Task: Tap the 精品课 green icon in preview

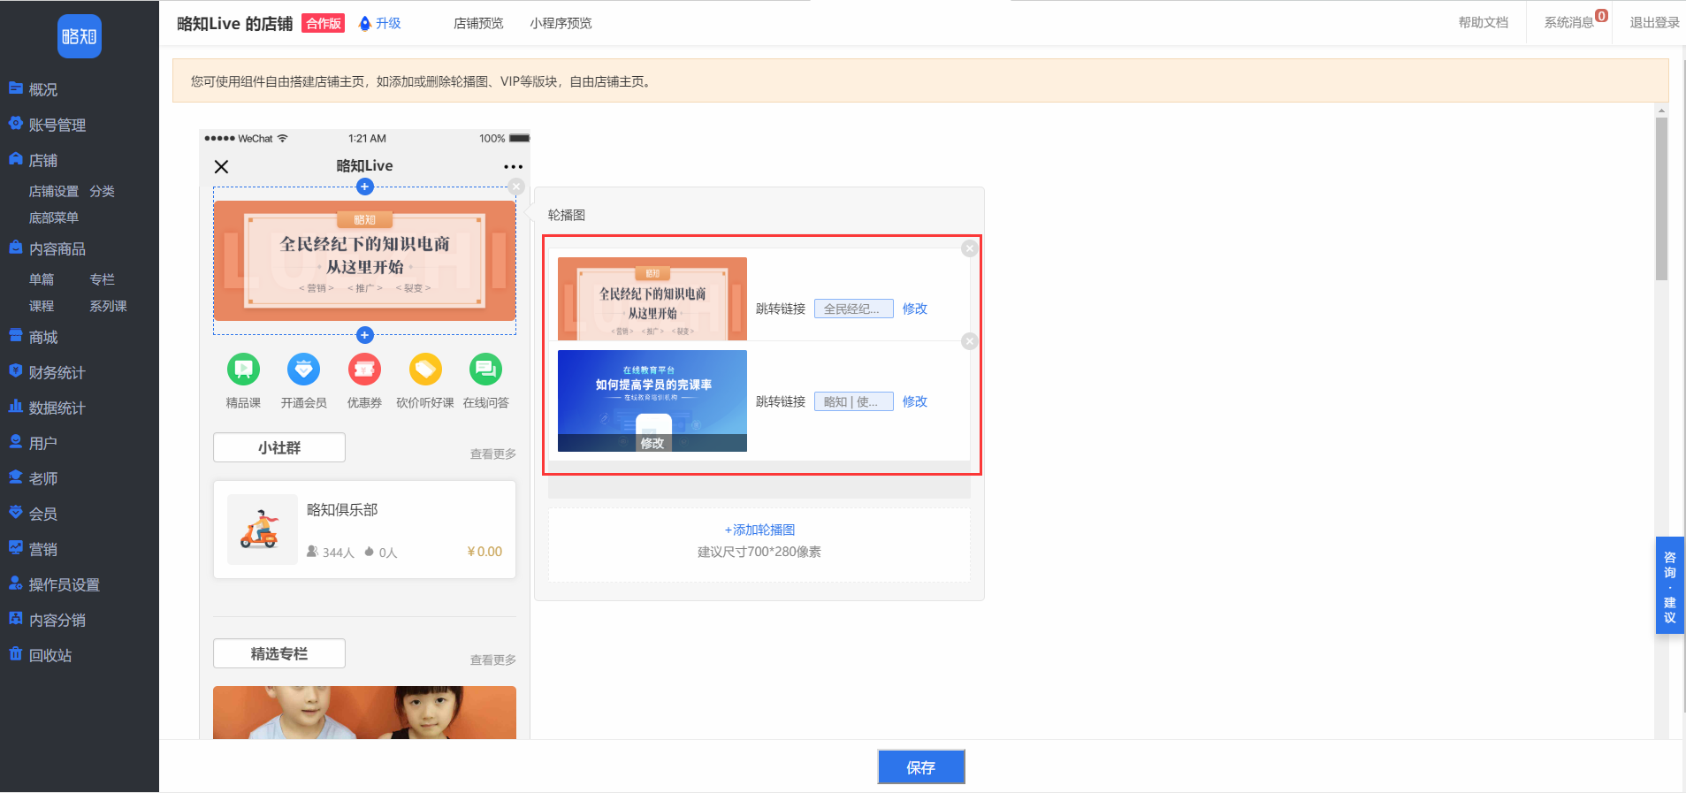Action: pyautogui.click(x=243, y=370)
